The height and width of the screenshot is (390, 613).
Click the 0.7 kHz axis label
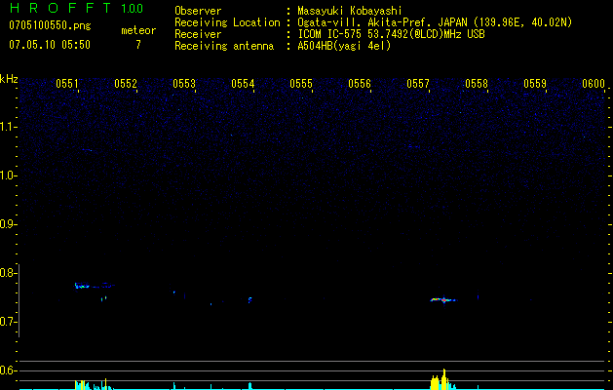8,322
